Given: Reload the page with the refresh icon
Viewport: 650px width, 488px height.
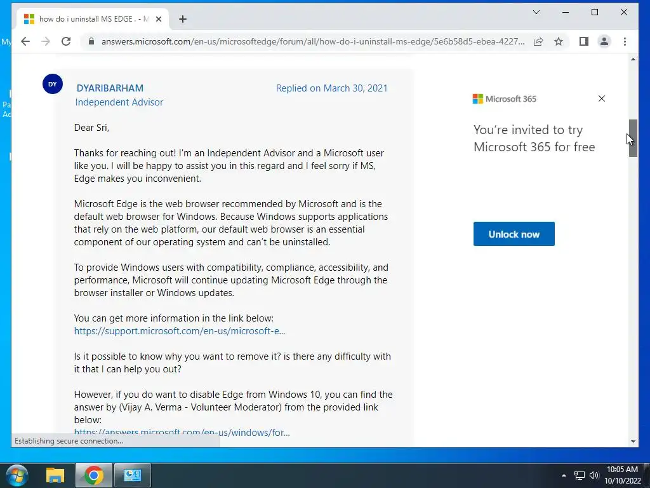Looking at the screenshot, I should 66,41.
